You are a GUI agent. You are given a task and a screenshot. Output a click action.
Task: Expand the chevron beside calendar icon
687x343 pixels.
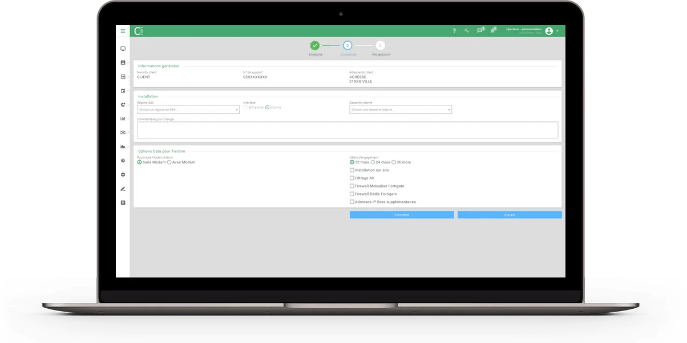(128, 91)
